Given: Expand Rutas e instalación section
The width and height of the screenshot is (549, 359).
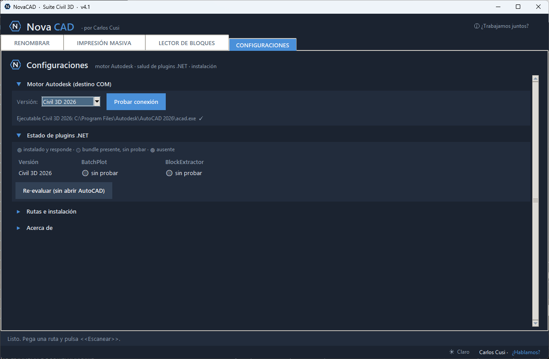Looking at the screenshot, I should [19, 211].
